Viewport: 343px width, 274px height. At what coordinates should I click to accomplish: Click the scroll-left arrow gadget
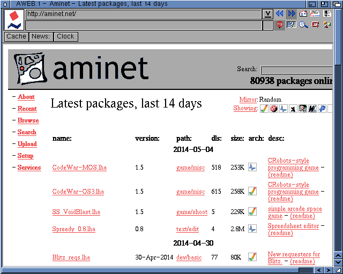319,270
